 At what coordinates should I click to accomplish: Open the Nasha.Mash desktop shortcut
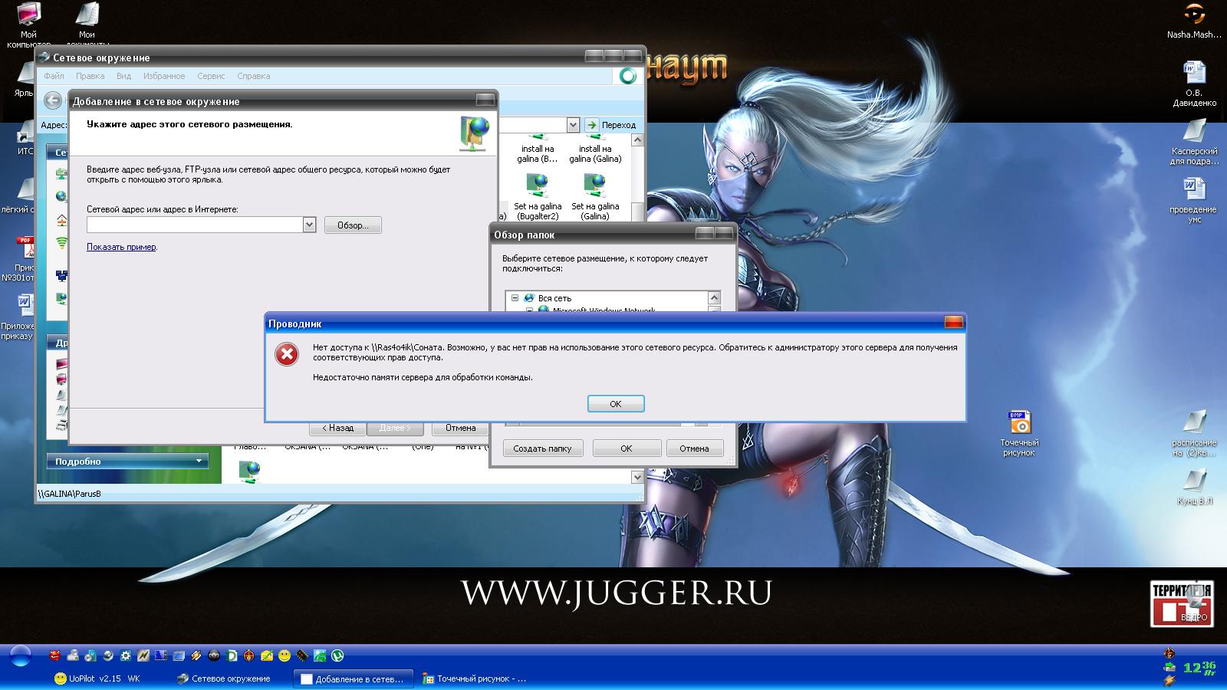1194,21
